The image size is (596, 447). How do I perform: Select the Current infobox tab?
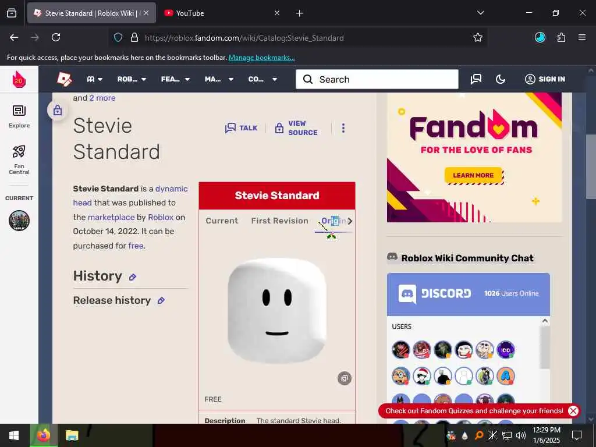[222, 221]
